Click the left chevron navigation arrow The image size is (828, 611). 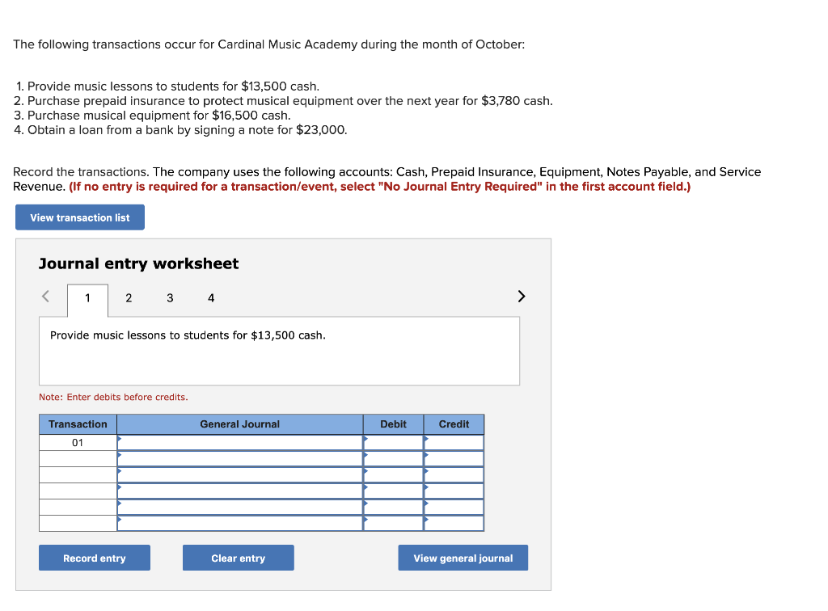[x=45, y=297]
